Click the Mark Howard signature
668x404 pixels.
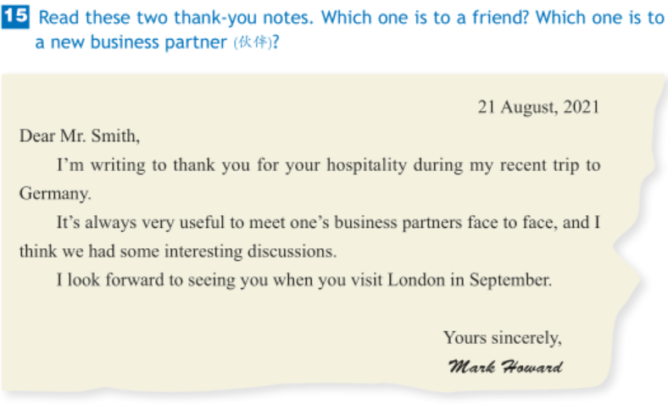(x=505, y=367)
